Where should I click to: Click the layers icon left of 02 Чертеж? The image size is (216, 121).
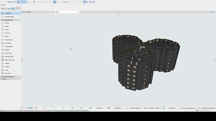91,108
